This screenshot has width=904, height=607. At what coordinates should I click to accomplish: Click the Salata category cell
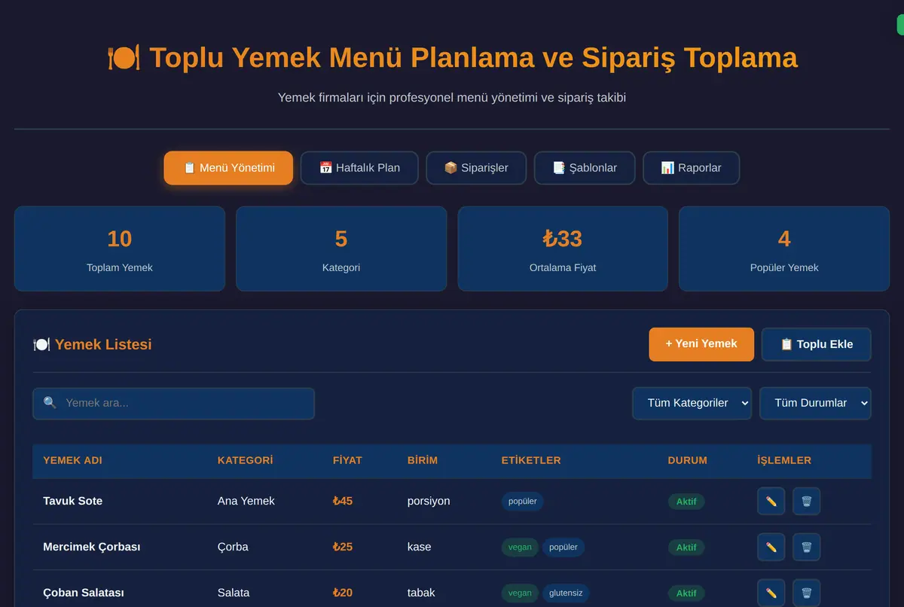coord(234,593)
